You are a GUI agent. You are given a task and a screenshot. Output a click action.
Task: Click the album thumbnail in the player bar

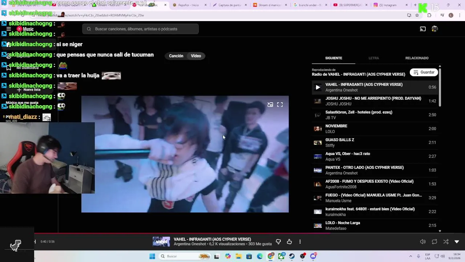pyautogui.click(x=161, y=242)
